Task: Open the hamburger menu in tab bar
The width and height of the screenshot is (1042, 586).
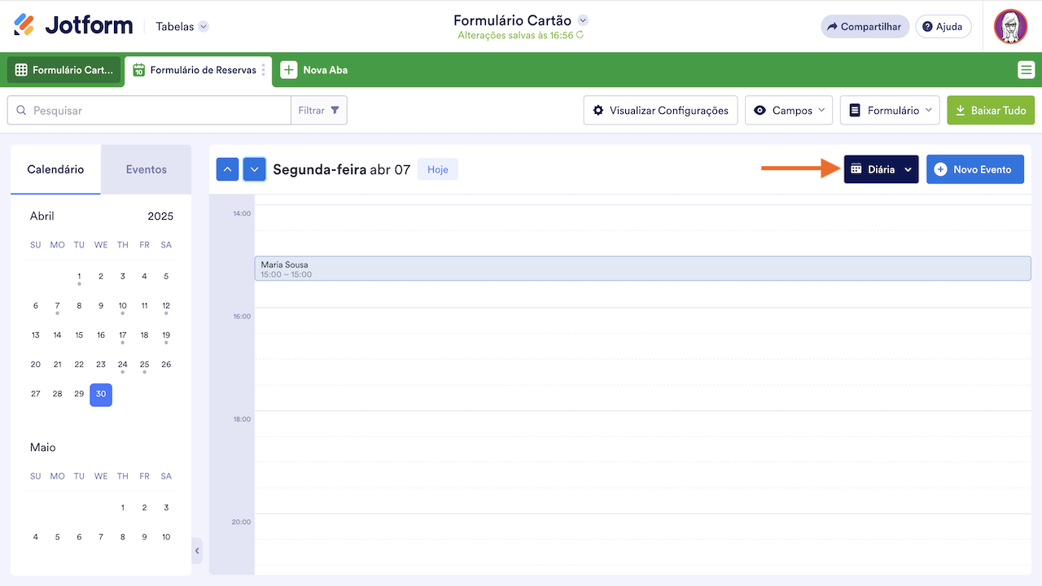Action: 1026,70
